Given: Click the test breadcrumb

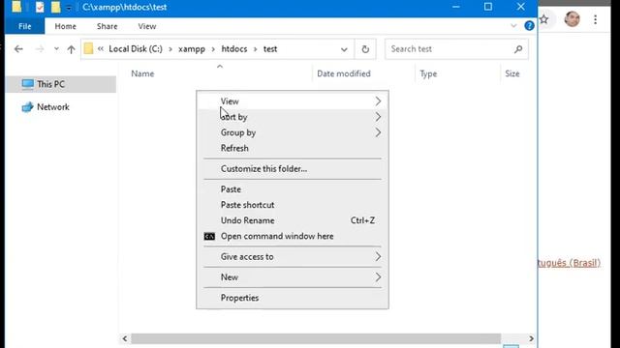Looking at the screenshot, I should pyautogui.click(x=270, y=49).
